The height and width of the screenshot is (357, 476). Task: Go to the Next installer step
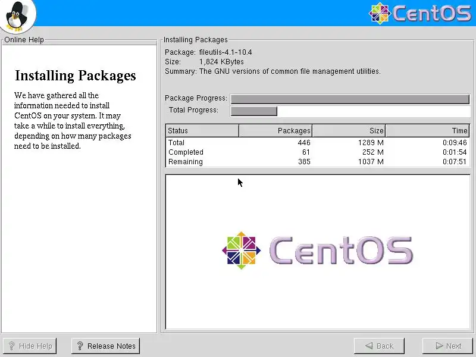449,346
